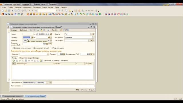183x103 pixels.
Task: Click magnifier icon next to Тип скидки
Action: click(94, 41)
